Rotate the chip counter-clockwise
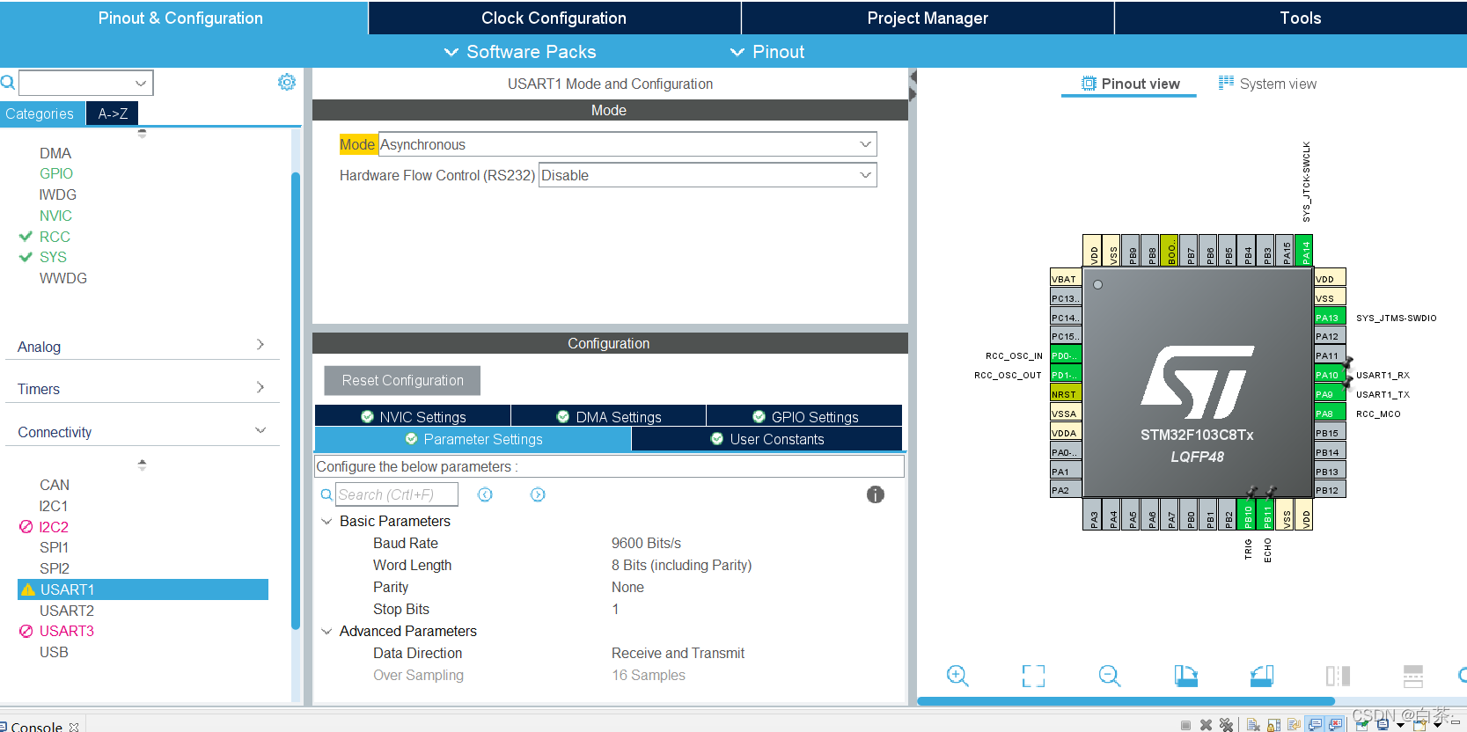The image size is (1467, 732). point(1262,676)
